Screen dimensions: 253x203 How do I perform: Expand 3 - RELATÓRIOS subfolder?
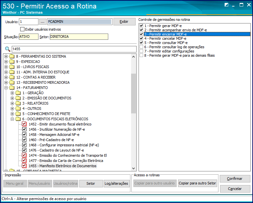12,103
